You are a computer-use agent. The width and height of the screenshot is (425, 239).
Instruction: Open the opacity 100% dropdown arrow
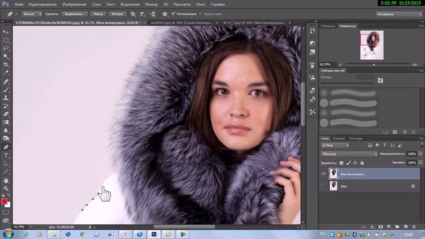(x=420, y=154)
